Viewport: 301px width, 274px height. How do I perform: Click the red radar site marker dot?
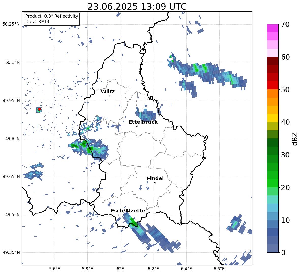pos(39,109)
